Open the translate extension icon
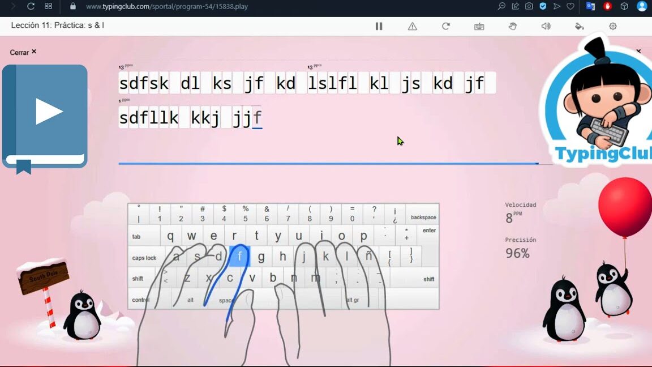Viewport: 652px width, 367px height. [590, 6]
